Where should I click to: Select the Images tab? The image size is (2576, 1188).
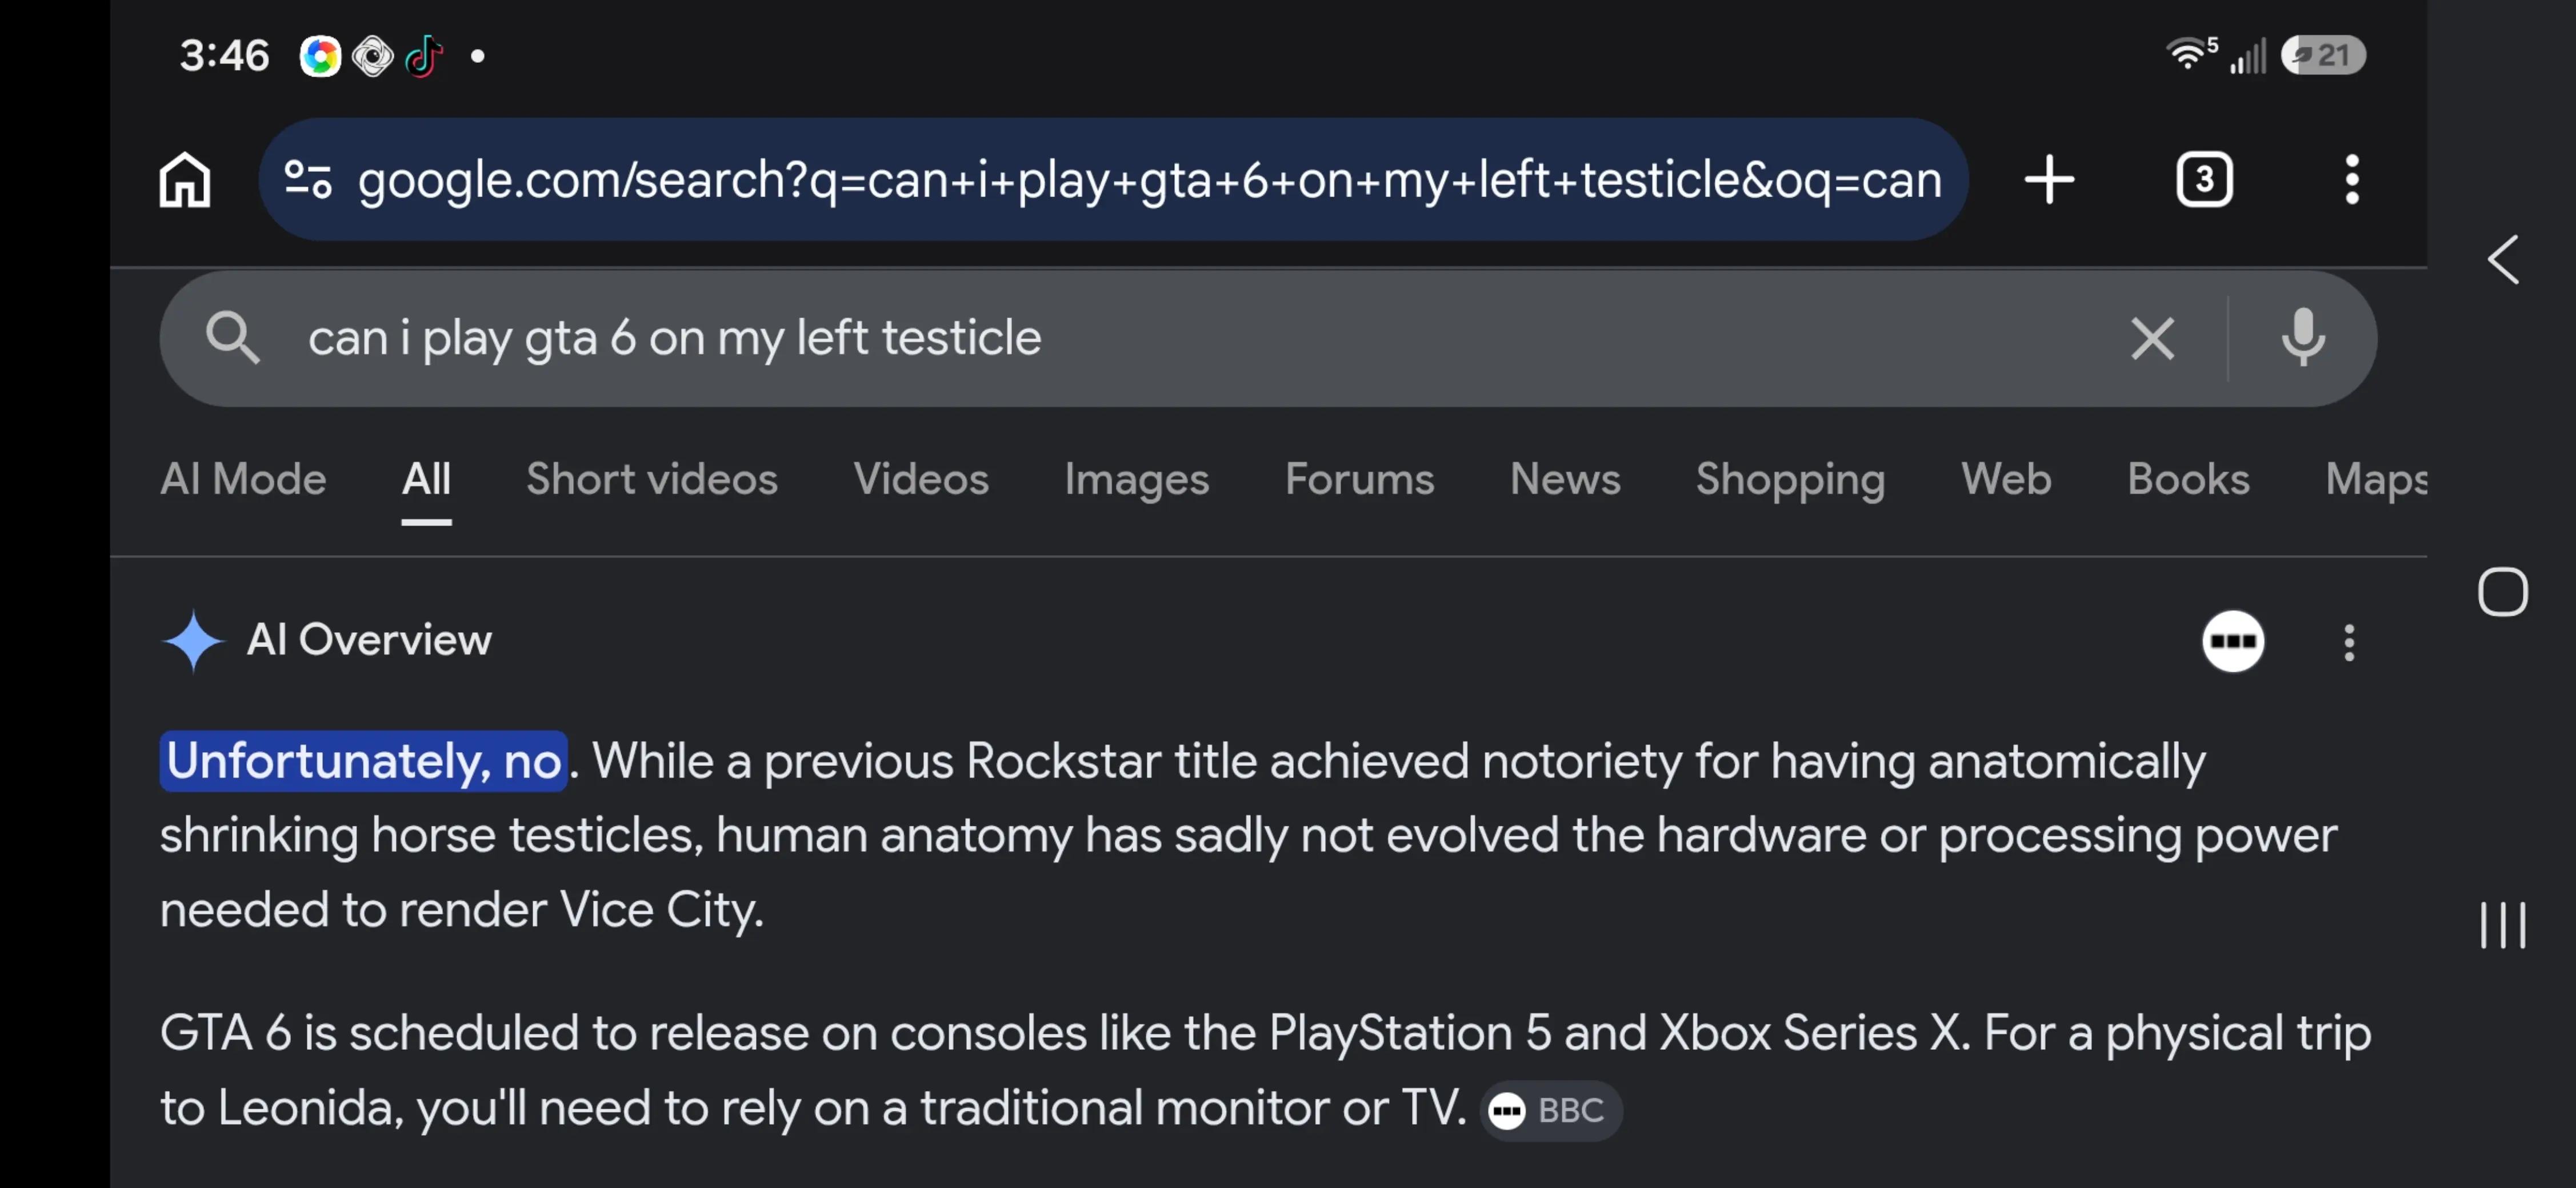coord(1136,480)
